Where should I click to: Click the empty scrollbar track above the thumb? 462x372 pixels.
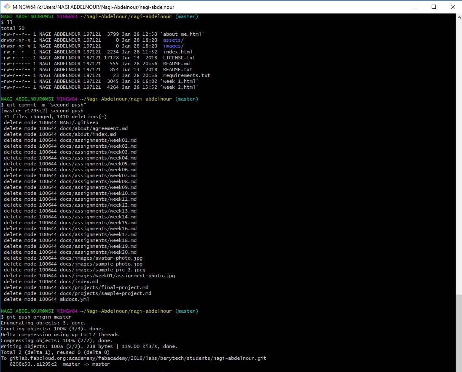pos(459,157)
